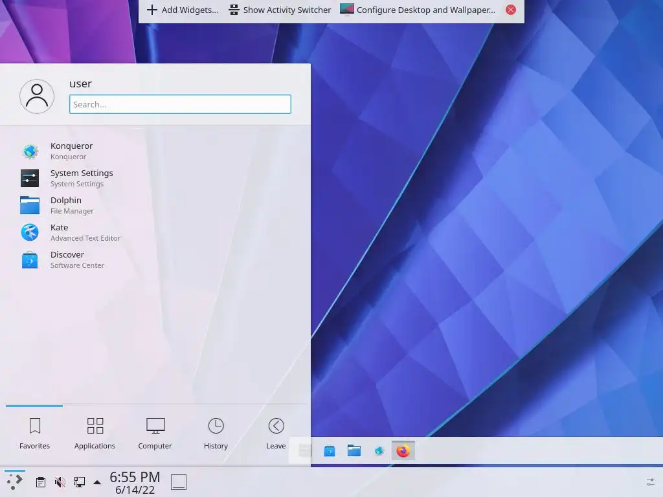Switch to the Favorites tab

35,434
